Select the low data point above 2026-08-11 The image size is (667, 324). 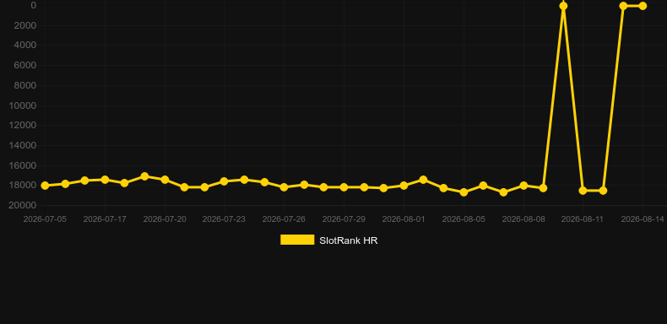pos(583,191)
